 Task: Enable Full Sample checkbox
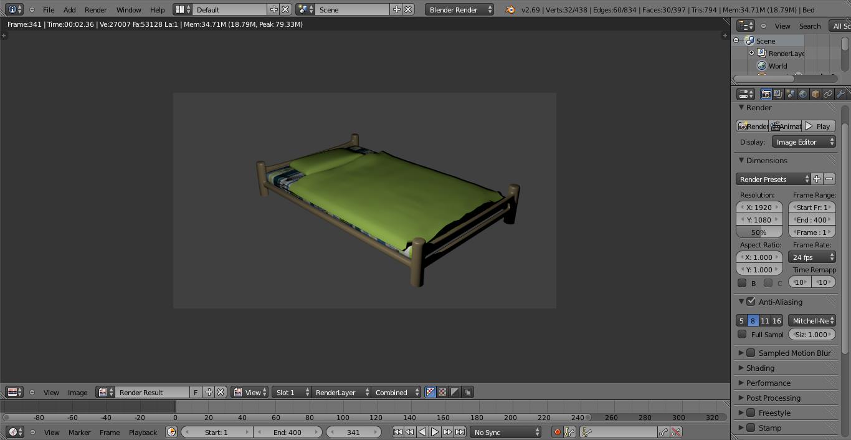tap(742, 334)
